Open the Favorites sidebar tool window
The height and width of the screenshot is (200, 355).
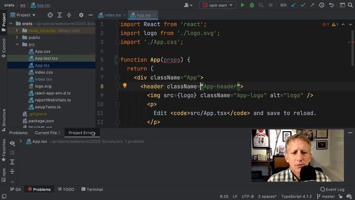tap(4, 150)
